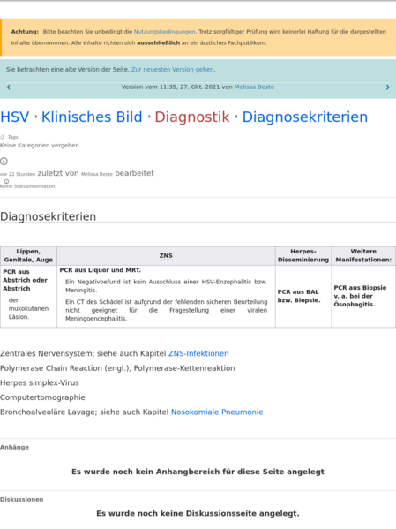Screen dimensions: 396x529
Task: Click Ein CT des Schädel paragraph
Action: click(x=166, y=310)
